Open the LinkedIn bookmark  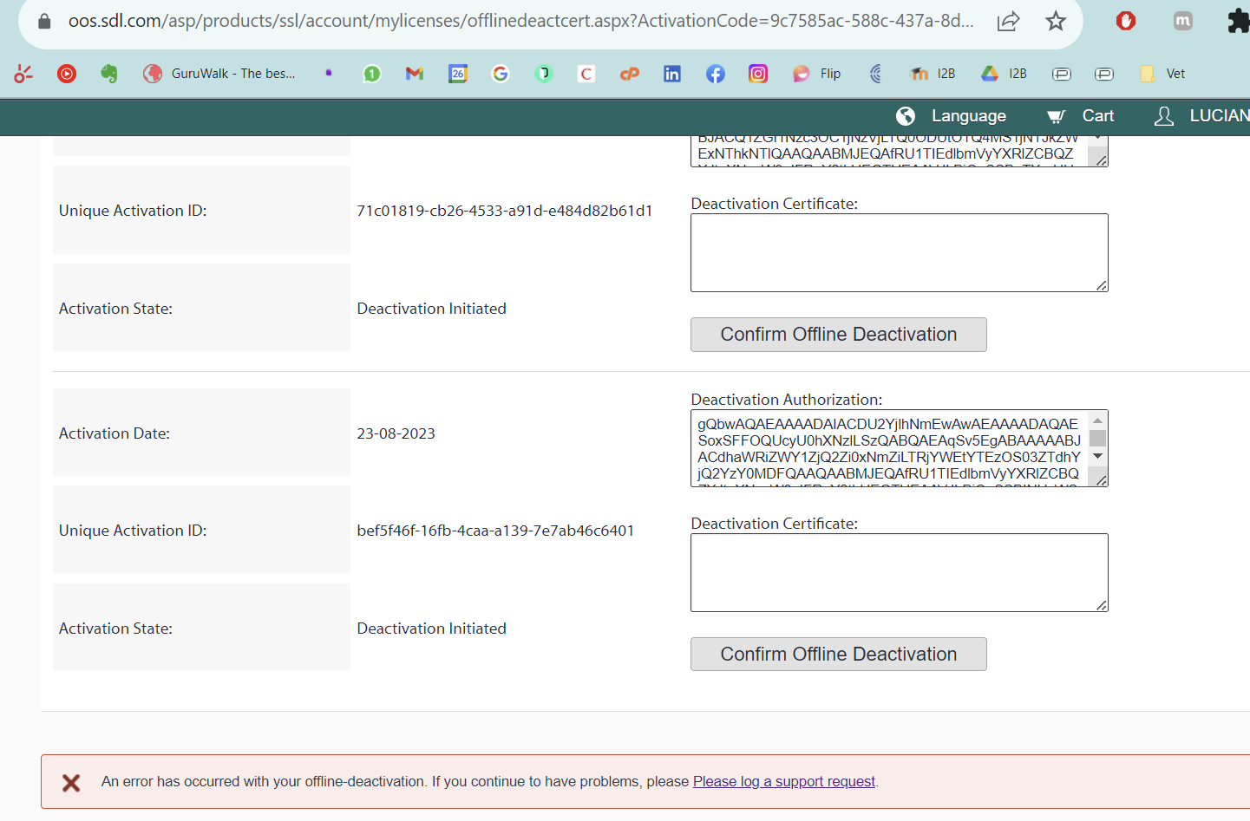coord(672,74)
